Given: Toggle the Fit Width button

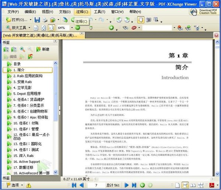Looking at the screenshot, I should (x=51, y=28).
